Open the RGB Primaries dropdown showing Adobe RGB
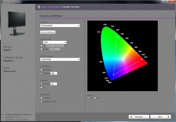 pyautogui.click(x=60, y=59)
